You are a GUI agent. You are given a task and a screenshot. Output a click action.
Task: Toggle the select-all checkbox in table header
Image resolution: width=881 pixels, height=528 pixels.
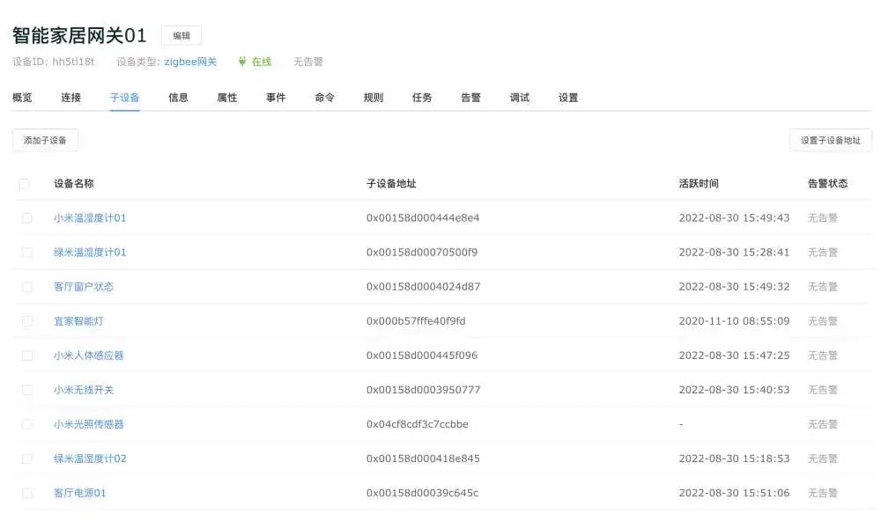click(x=24, y=184)
